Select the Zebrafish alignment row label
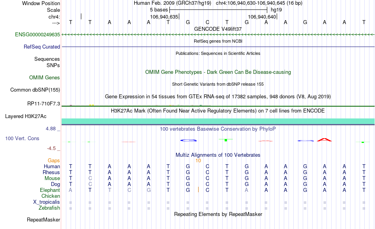Image resolution: width=375 pixels, height=229 pixels. tap(49, 208)
